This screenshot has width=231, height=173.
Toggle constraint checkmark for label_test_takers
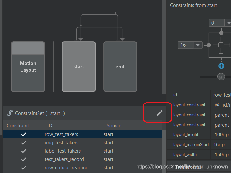coord(24,151)
